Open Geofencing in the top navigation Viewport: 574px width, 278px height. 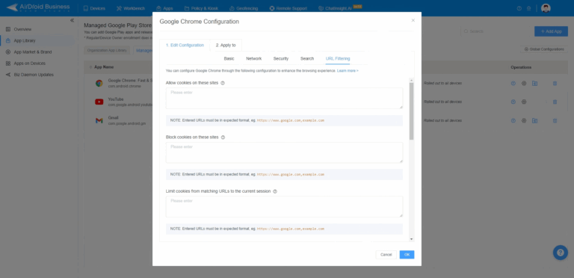coord(244,8)
